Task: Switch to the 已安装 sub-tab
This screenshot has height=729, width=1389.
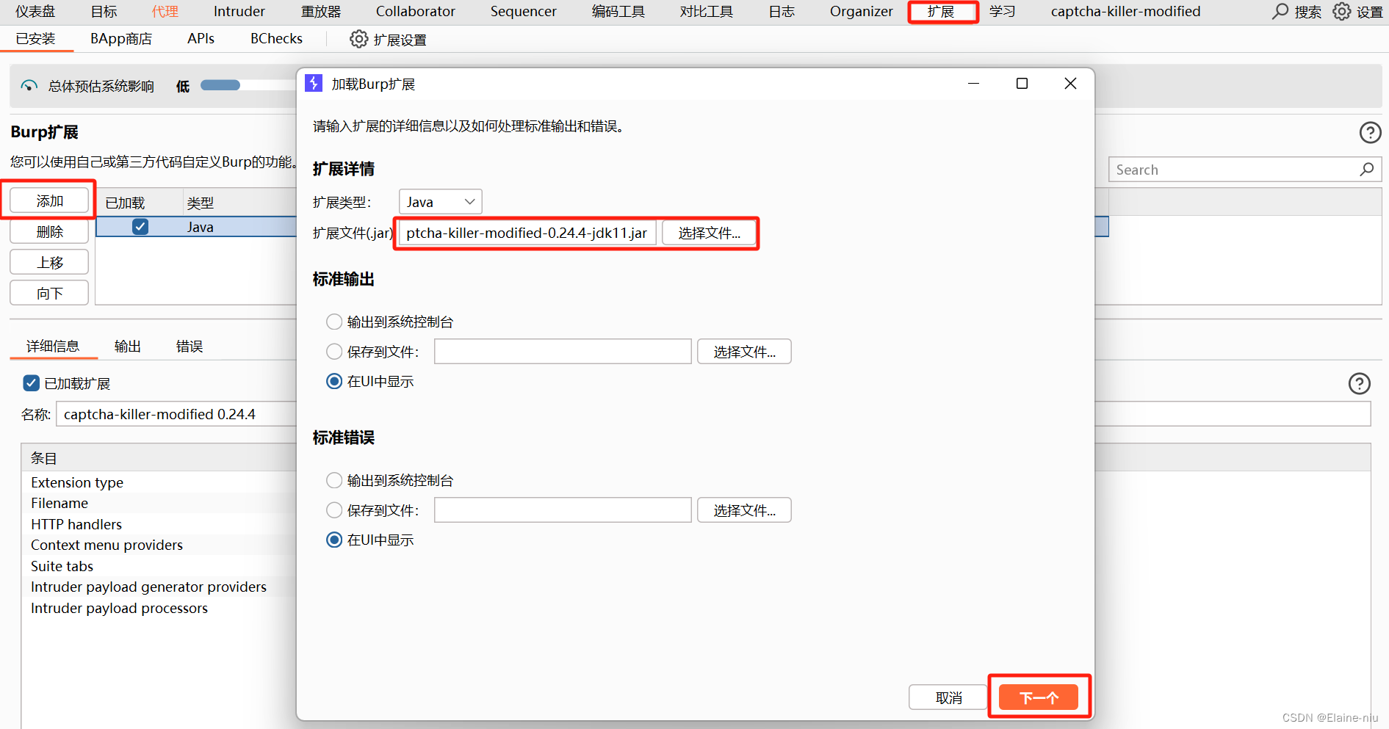Action: [35, 38]
